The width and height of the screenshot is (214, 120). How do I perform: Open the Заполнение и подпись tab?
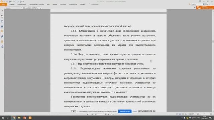(x=36, y=4)
